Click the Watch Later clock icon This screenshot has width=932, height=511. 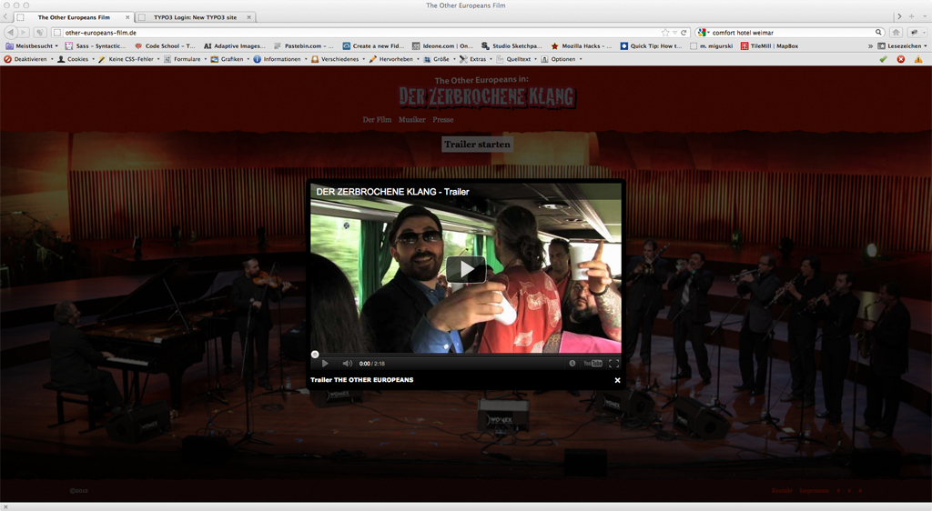point(572,364)
